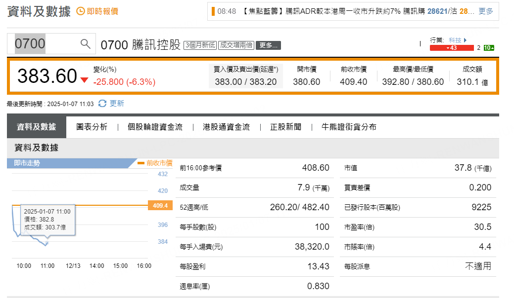This screenshot has height=298, width=514.
Task: Click the 52週高/低 value
Action: click(x=300, y=207)
